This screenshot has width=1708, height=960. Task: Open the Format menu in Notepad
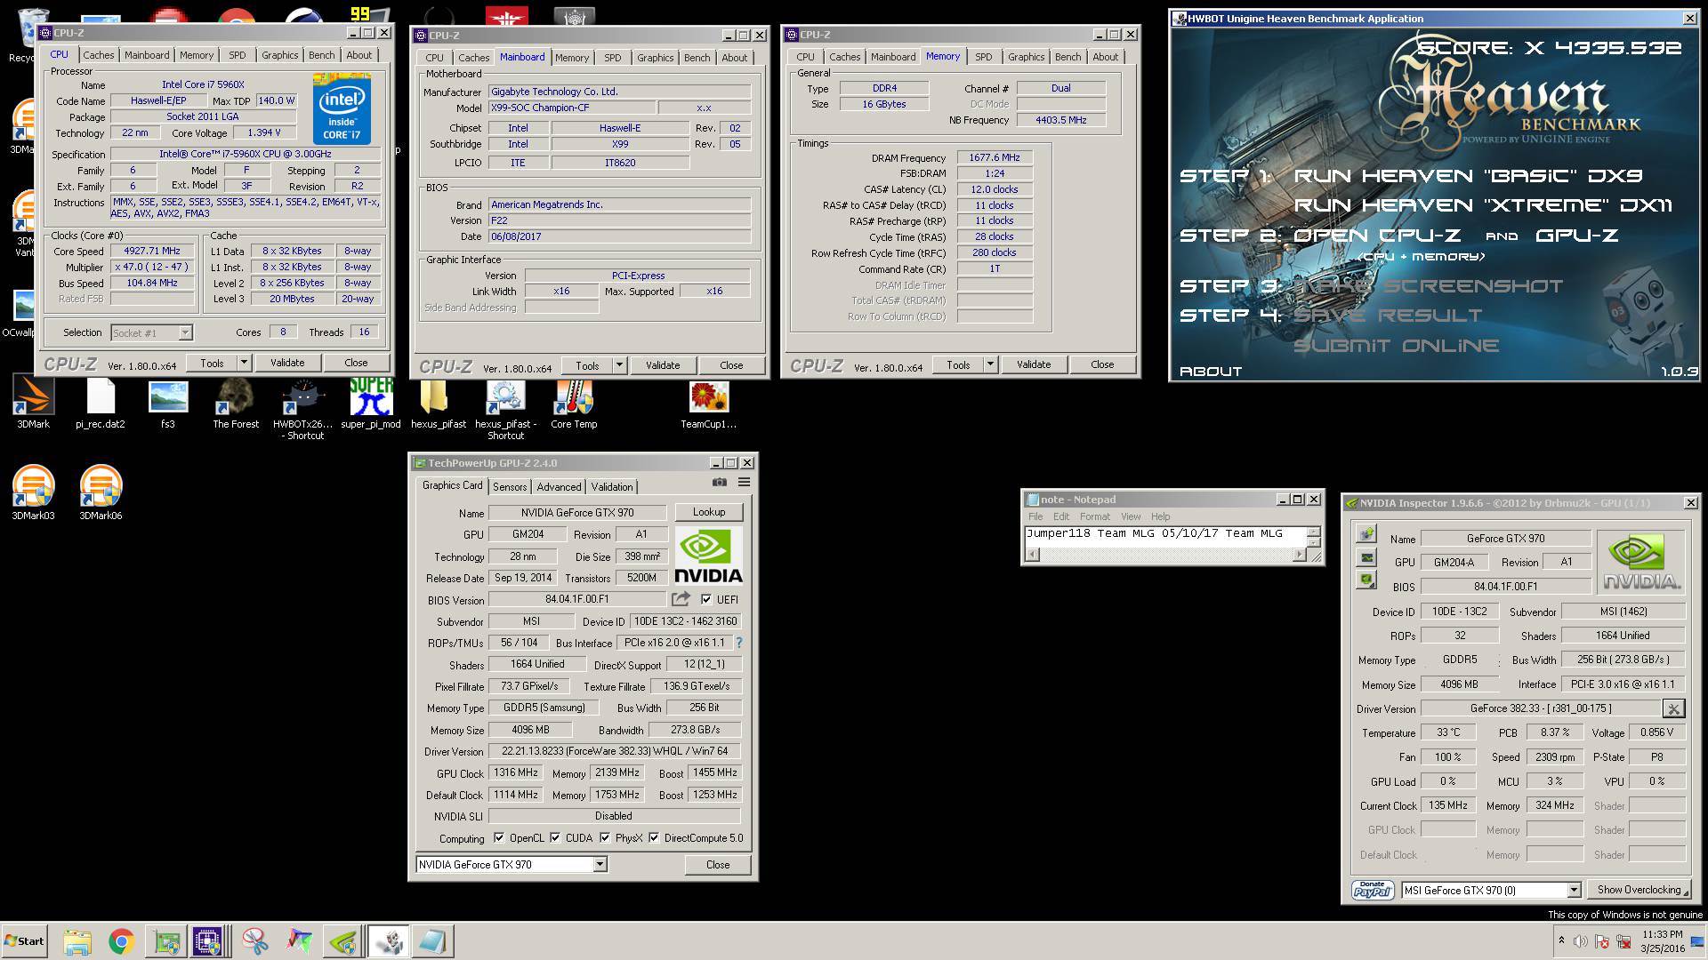pyautogui.click(x=1095, y=516)
